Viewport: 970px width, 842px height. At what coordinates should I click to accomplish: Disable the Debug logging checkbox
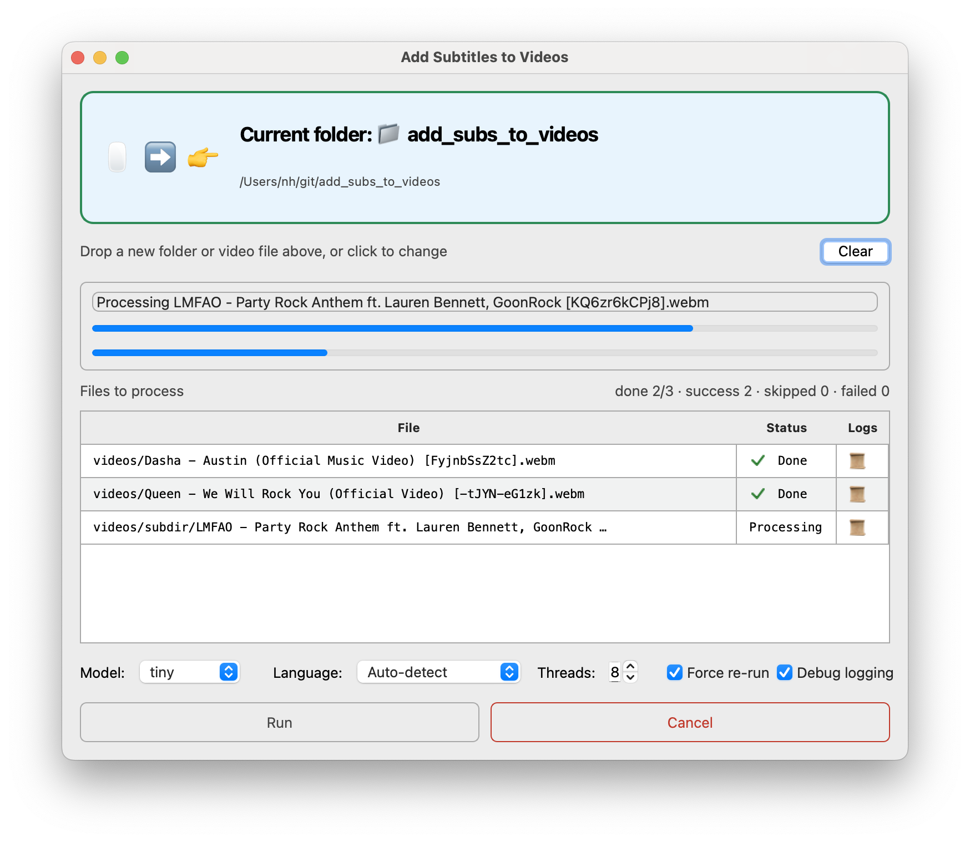point(785,672)
